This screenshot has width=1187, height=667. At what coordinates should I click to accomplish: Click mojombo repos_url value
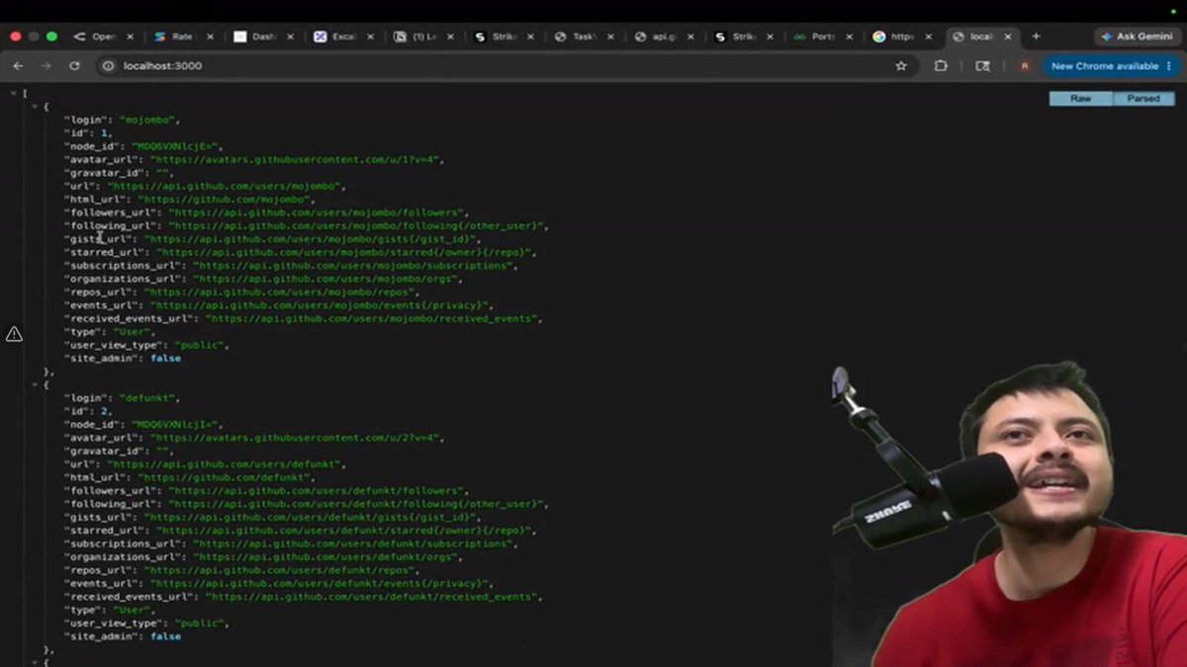tap(282, 292)
